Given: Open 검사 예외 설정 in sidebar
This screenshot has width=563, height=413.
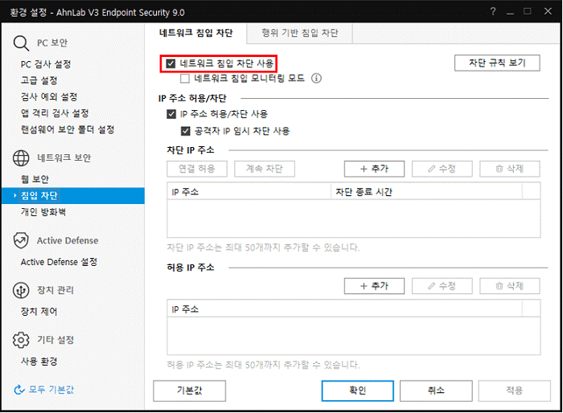Looking at the screenshot, I should (x=49, y=97).
